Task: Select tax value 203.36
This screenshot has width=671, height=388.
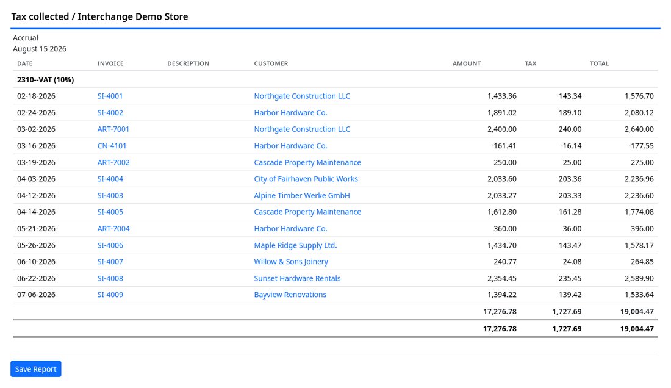Action: pyautogui.click(x=570, y=178)
